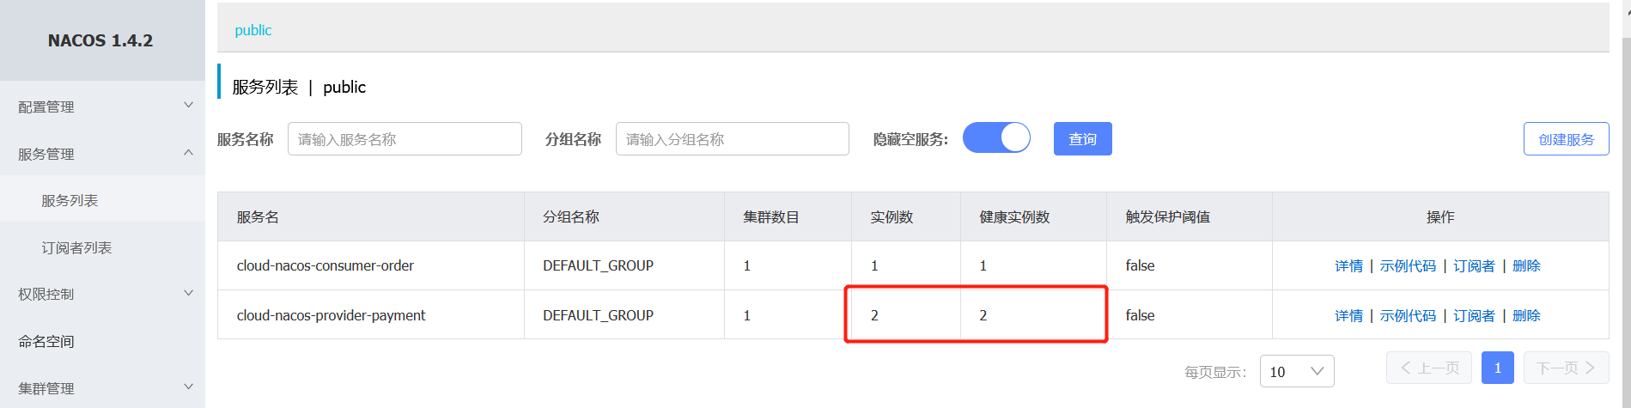
Task: Select the public namespace tab
Action: pyautogui.click(x=253, y=30)
